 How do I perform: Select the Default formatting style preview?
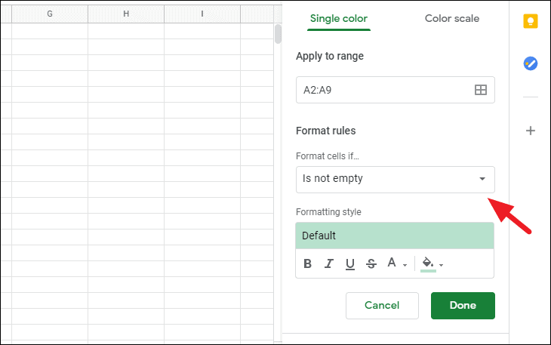coord(395,236)
